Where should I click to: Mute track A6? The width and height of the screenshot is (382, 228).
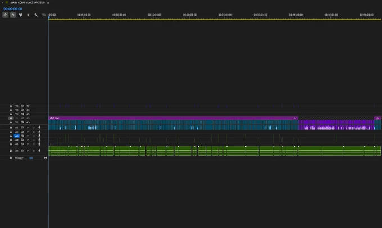[x=28, y=151]
